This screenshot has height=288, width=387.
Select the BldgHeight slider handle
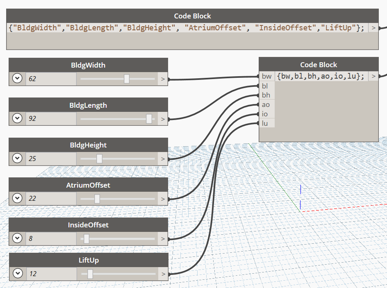click(99, 159)
